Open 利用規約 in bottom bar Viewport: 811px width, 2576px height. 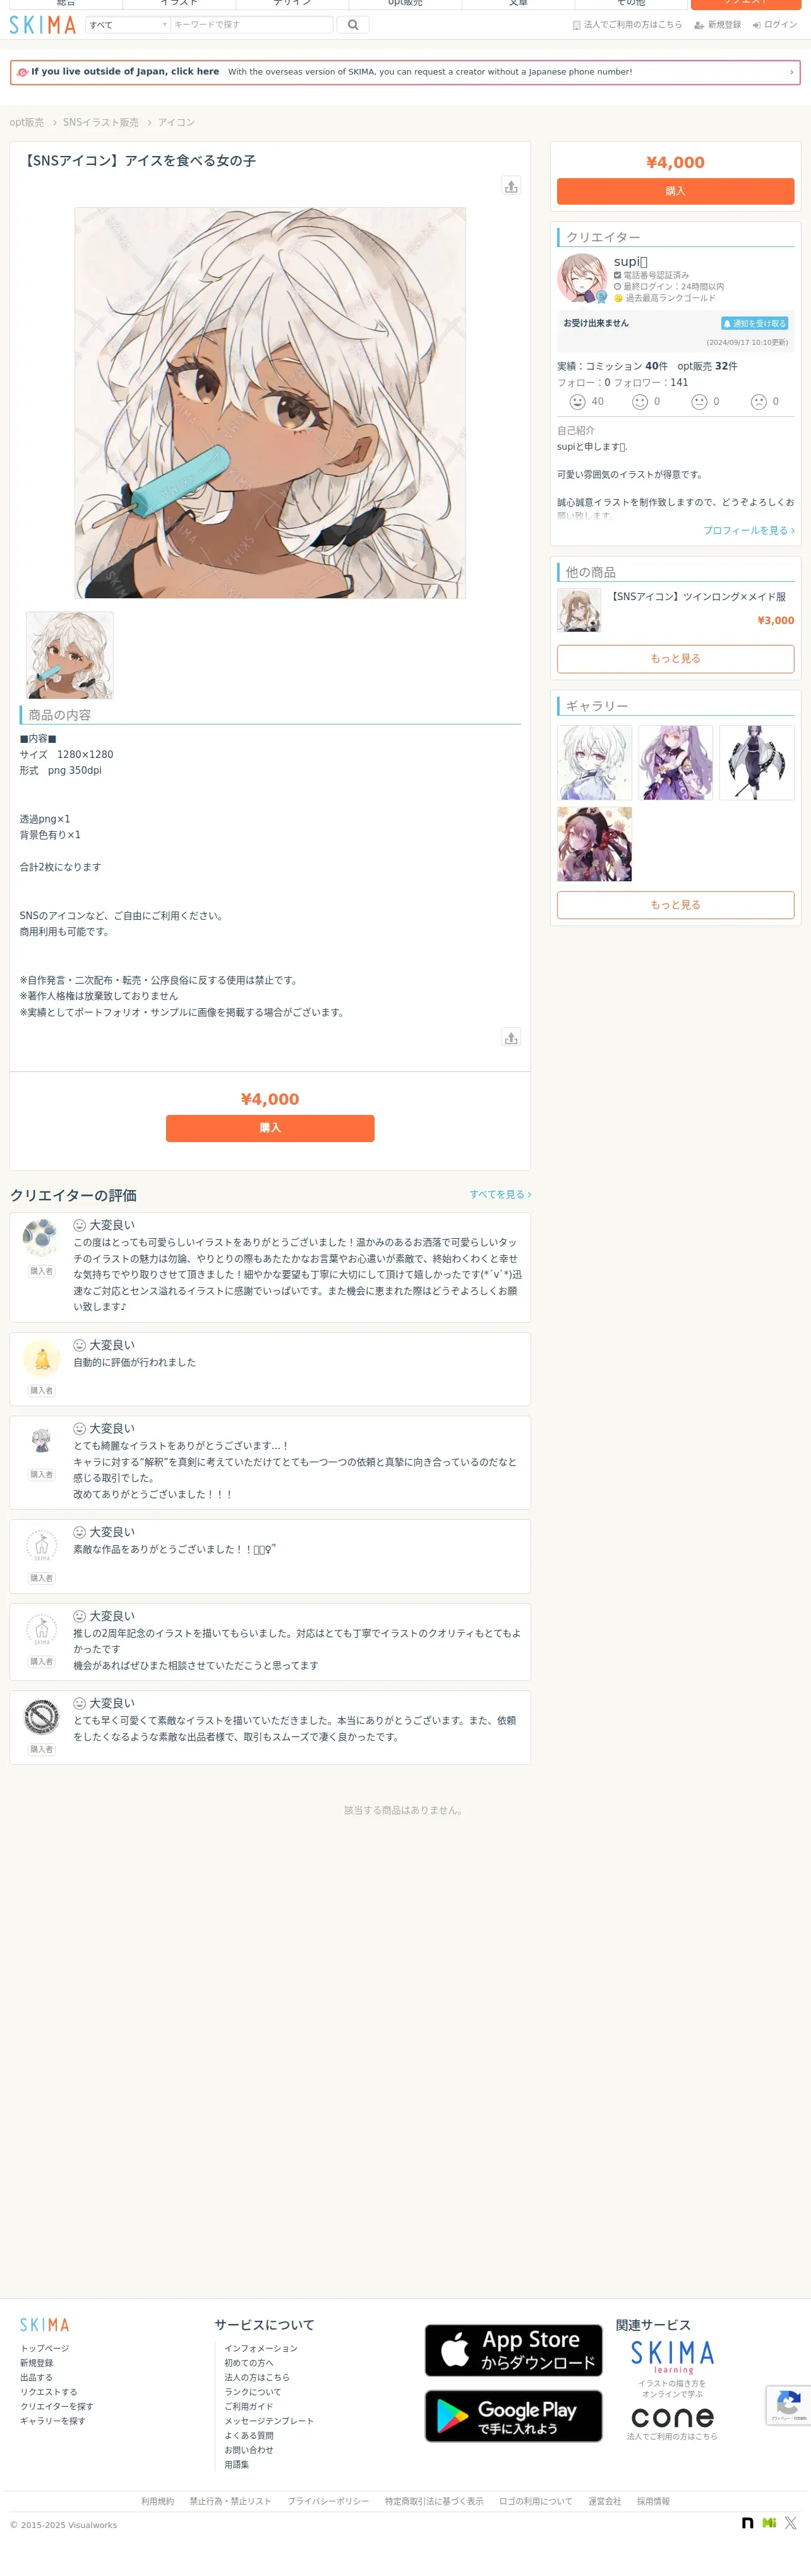(157, 2501)
